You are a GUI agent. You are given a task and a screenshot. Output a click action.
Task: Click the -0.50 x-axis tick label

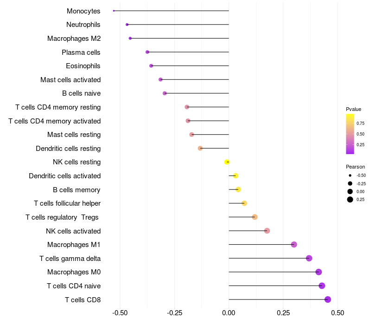[x=120, y=313]
